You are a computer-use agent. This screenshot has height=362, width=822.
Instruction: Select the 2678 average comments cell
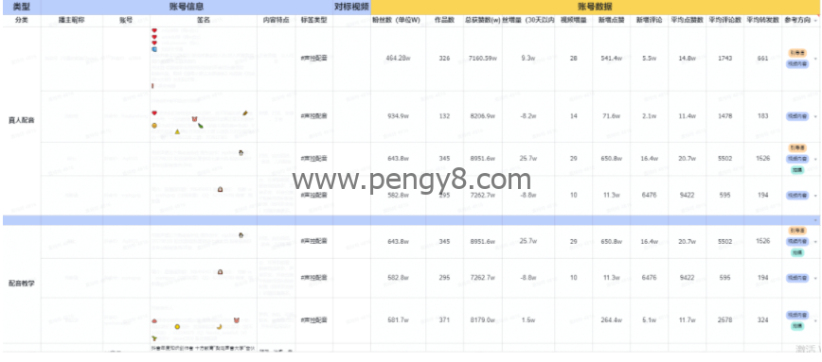click(x=725, y=320)
